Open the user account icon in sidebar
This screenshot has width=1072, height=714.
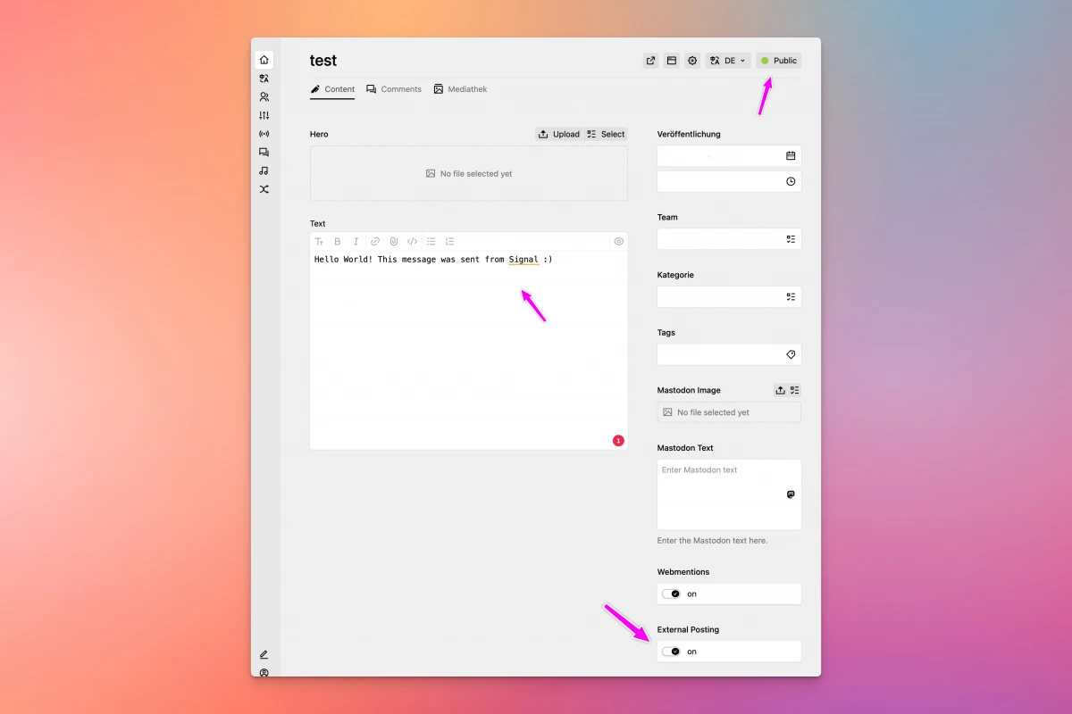pos(264,672)
